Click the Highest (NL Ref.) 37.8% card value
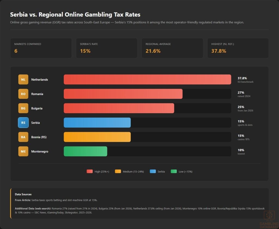Image resolution: width=279 pixels, height=229 pixels. pyautogui.click(x=219, y=51)
